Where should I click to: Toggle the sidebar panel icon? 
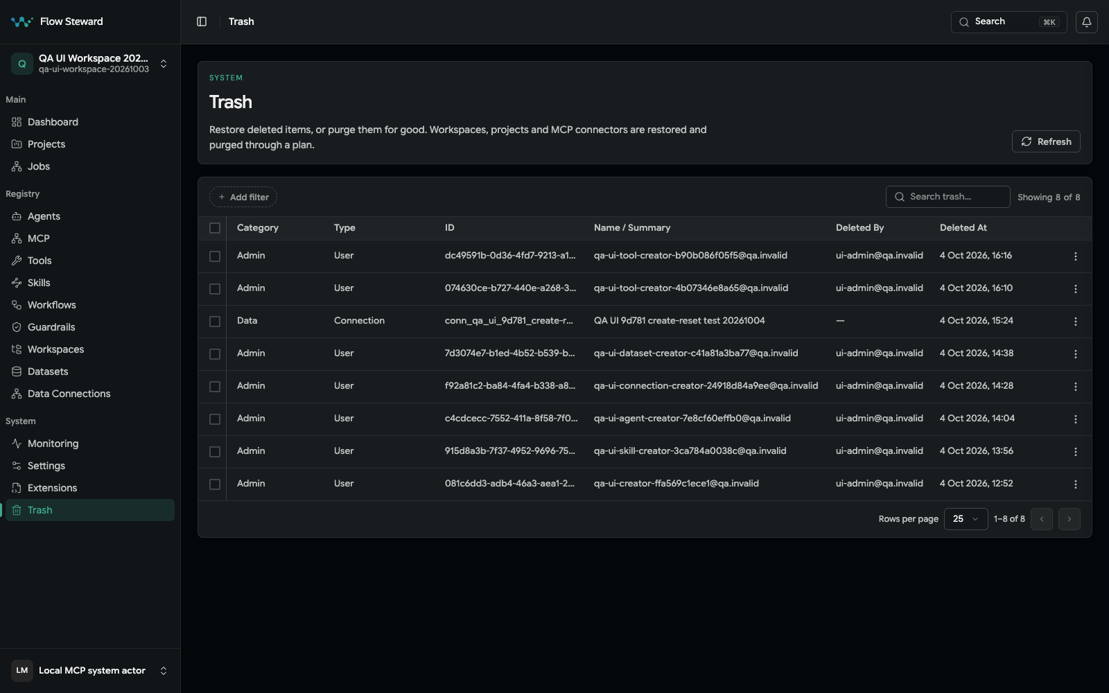[202, 21]
